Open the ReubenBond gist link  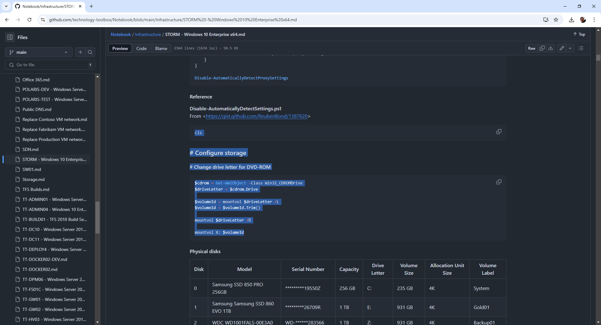click(257, 116)
